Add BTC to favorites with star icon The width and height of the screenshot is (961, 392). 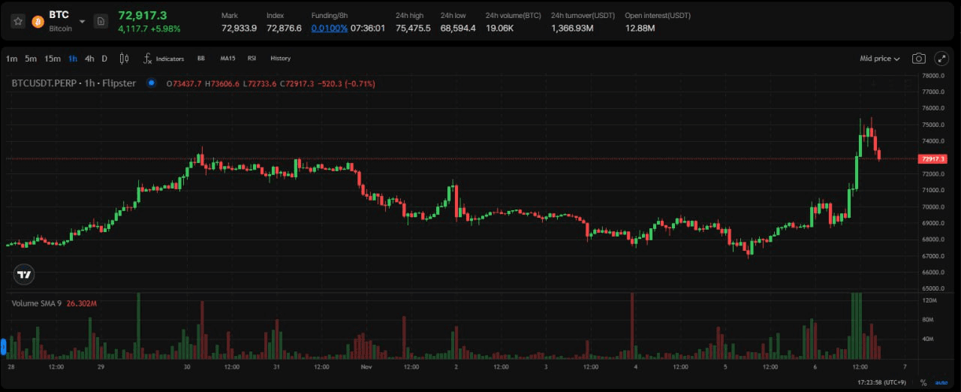(x=18, y=21)
